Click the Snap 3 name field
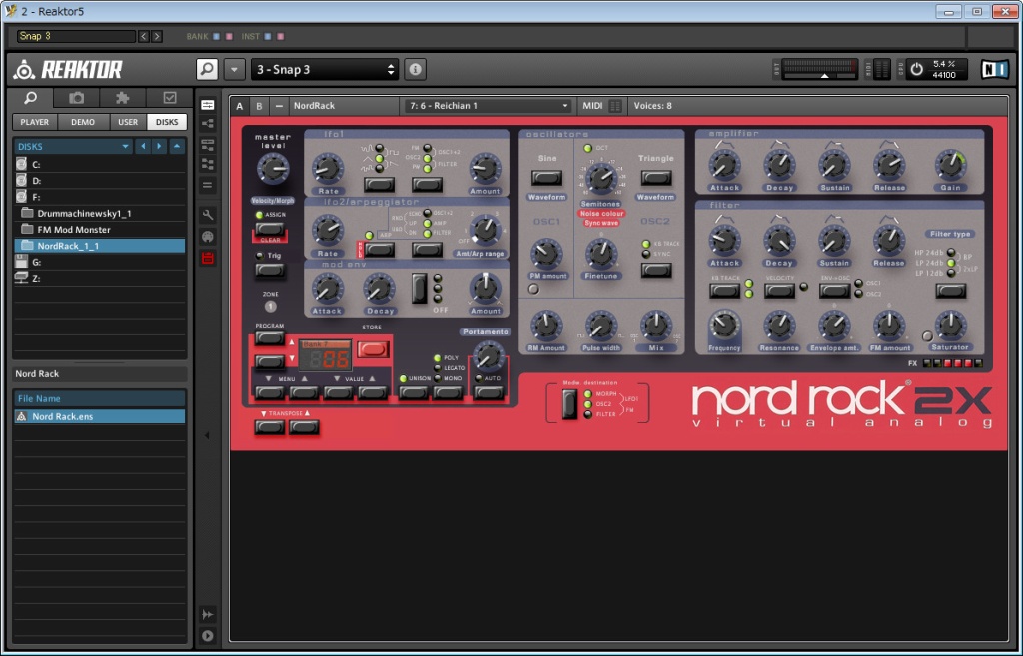Viewport: 1023px width, 656px height. [x=76, y=37]
